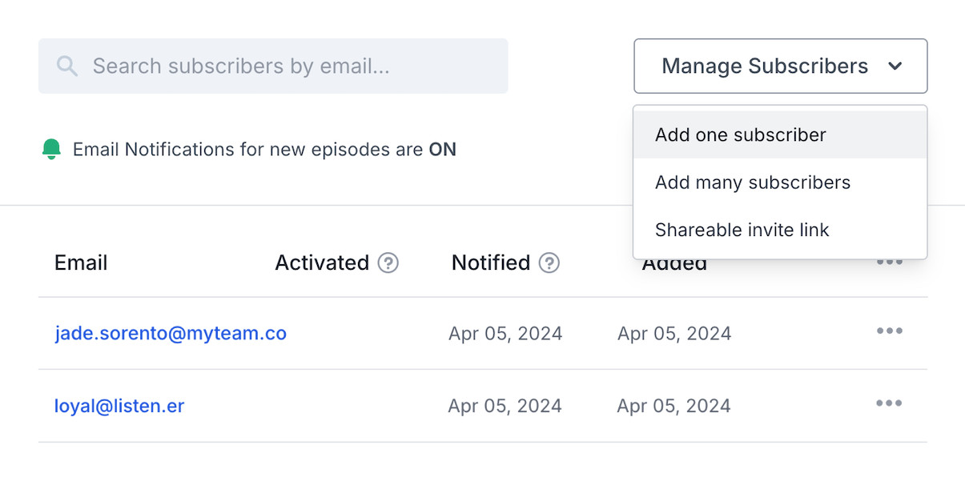
Task: Open subscriber jade.sorento@myteam.co
Action: 171,334
